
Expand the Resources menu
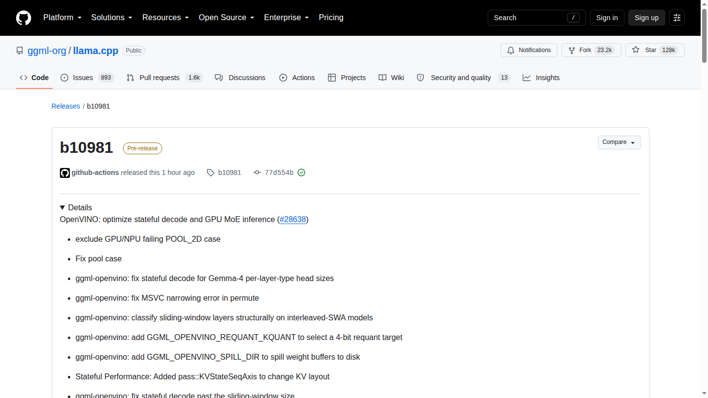tap(166, 17)
